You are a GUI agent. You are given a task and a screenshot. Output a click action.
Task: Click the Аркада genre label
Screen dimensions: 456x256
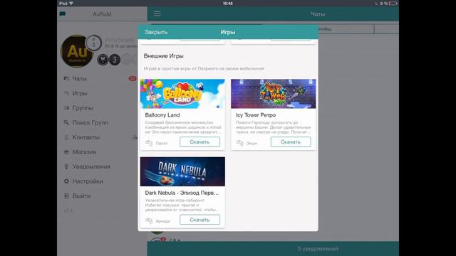tap(163, 221)
